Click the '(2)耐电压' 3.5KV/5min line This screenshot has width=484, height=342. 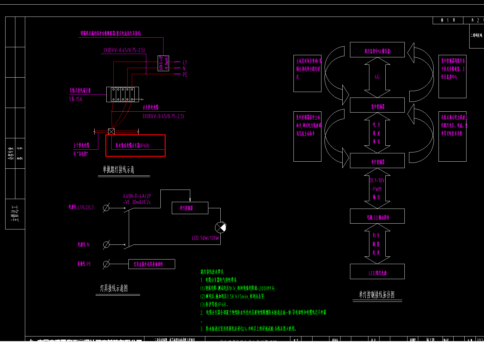coord(232,296)
